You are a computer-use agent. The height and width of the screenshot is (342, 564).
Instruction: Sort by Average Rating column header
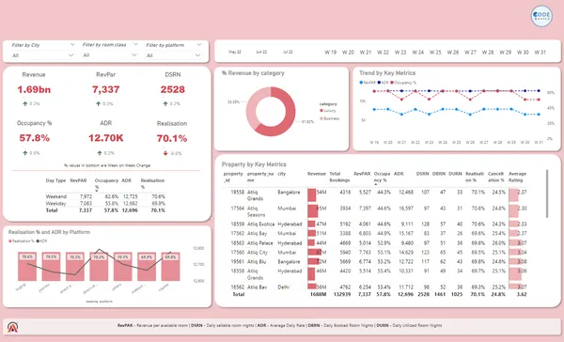pos(517,177)
